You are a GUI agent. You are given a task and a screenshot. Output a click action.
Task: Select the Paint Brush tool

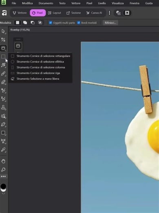3,73
